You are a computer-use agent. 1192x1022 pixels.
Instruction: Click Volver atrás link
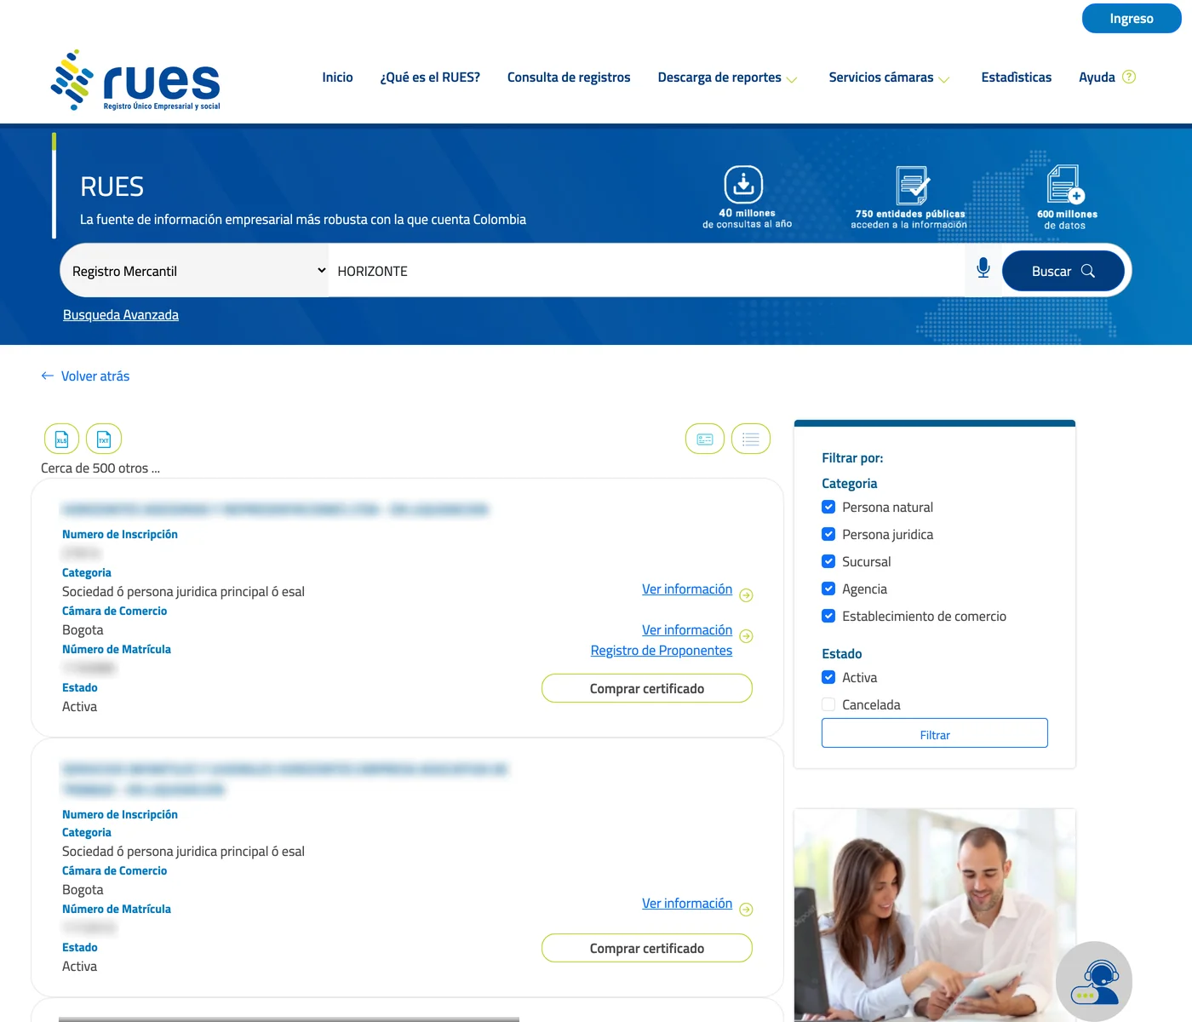tap(95, 376)
